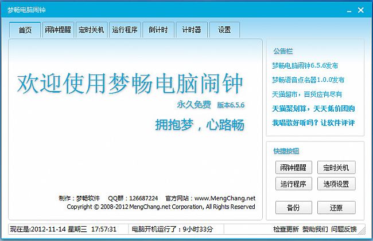
Task: Open the 倒计时 tab
Action: pos(158,30)
